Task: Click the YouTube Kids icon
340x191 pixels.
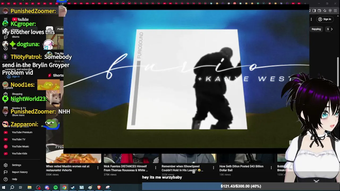Action: [x=6, y=154]
